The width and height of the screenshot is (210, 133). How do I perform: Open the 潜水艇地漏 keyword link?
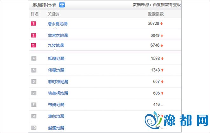click(58, 24)
